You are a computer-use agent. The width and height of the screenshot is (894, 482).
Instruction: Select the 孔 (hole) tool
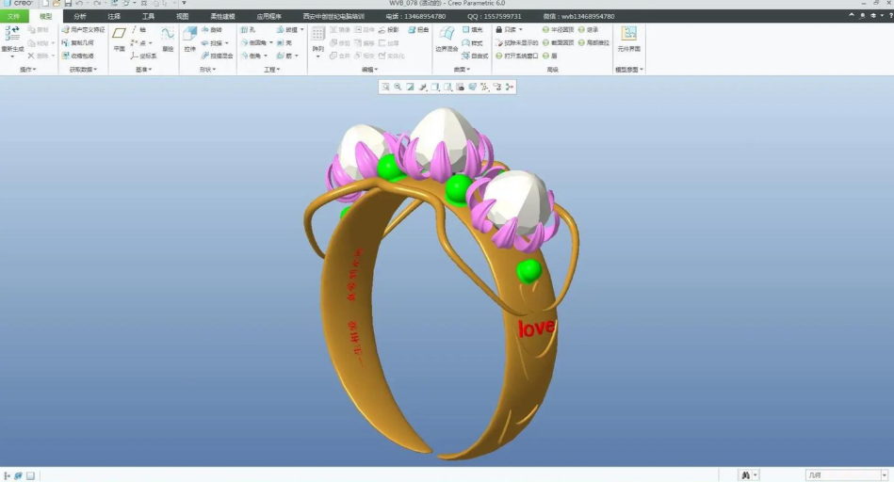(248, 29)
